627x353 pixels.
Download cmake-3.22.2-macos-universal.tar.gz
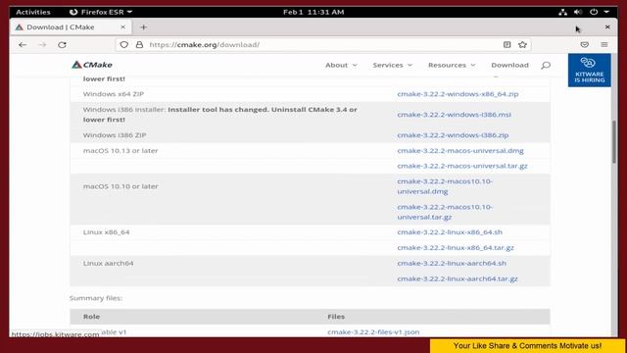click(x=462, y=166)
